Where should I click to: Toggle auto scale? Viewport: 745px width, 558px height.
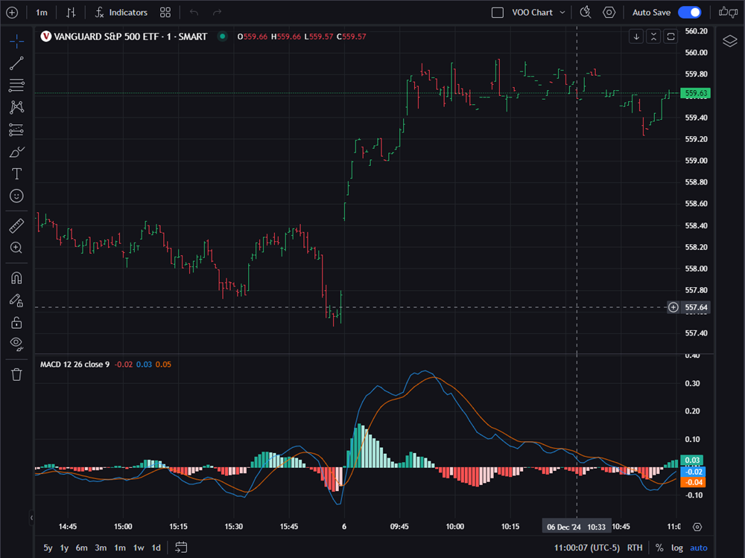pos(699,548)
